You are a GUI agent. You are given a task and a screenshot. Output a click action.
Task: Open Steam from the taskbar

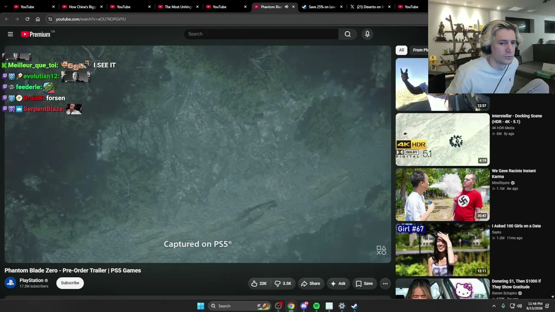click(x=354, y=306)
